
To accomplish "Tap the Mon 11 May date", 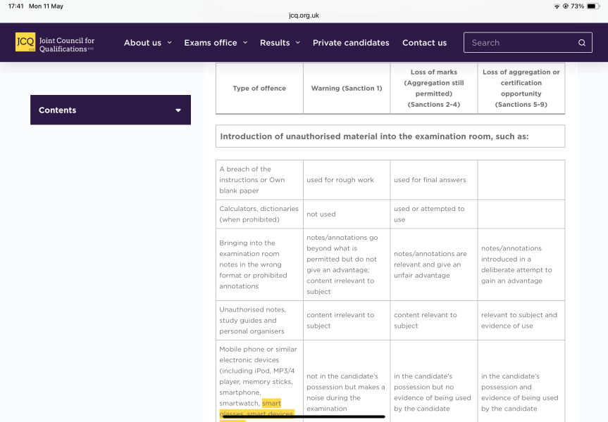I will 46,6.
